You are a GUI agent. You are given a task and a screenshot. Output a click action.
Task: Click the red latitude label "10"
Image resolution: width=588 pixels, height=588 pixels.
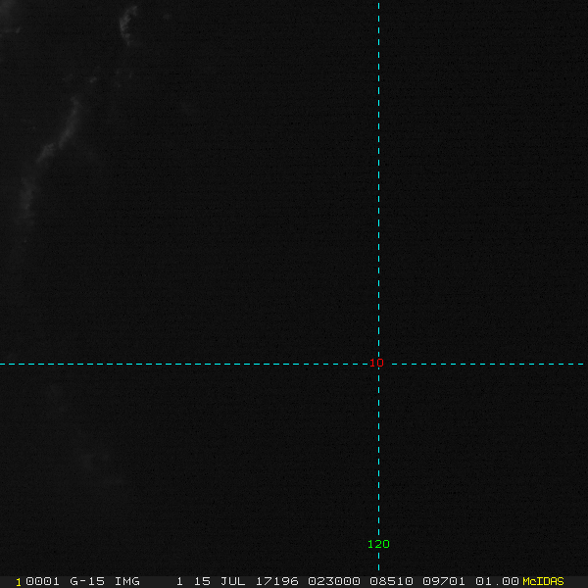point(376,363)
